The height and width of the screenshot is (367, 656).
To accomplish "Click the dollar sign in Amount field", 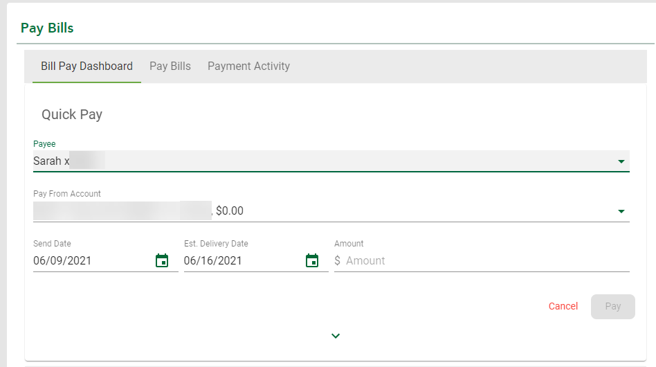I will (x=337, y=260).
